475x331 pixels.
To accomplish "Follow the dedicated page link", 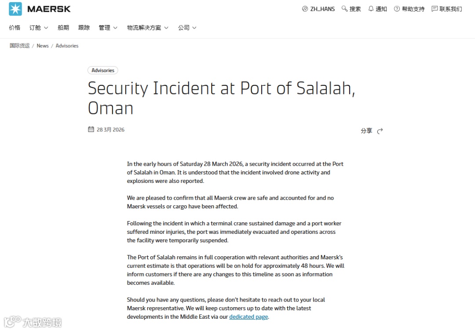I will click(248, 317).
